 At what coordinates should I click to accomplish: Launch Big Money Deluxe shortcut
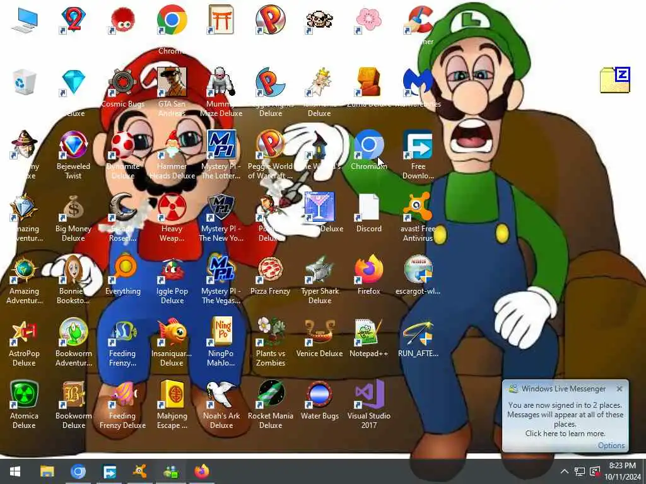click(x=73, y=207)
